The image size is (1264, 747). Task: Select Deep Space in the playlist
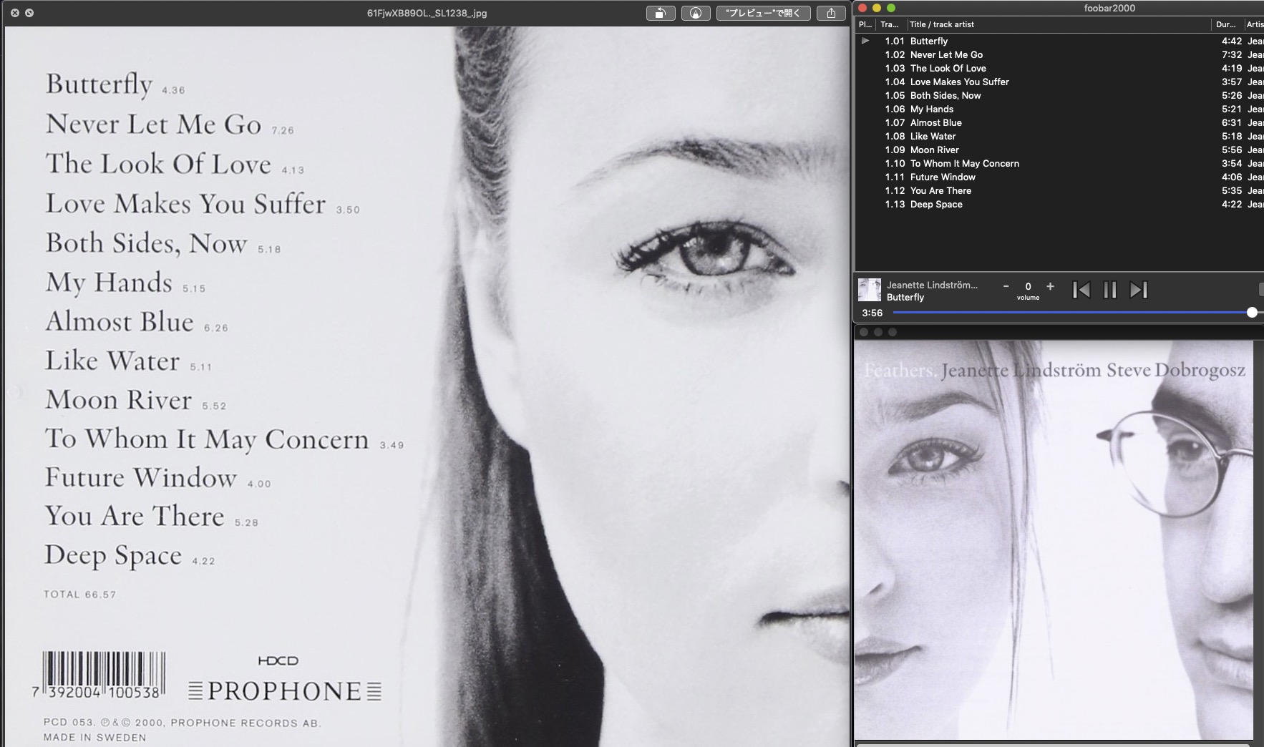pos(936,205)
